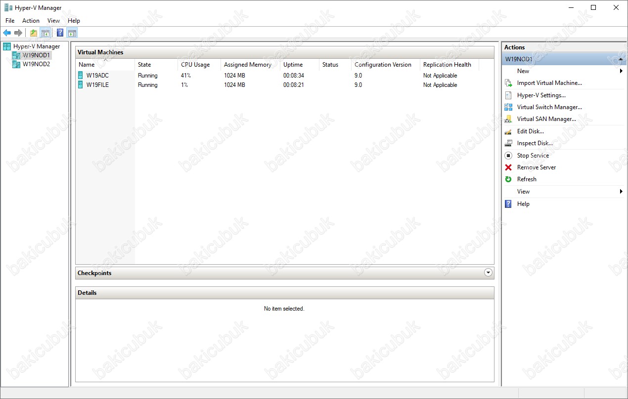Click the W19NOD1 Actions section header
This screenshot has width=628, height=399.
(564, 59)
